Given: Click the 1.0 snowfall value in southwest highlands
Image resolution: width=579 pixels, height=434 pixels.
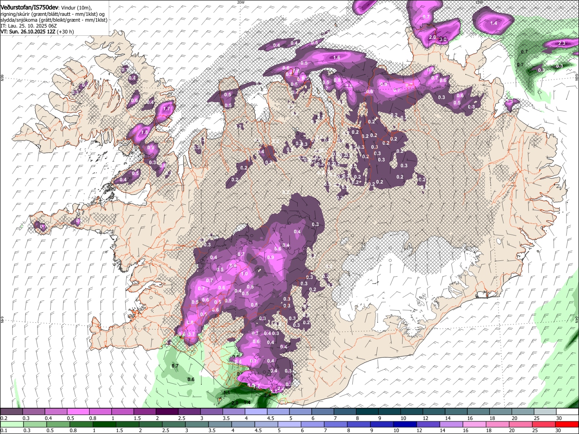Looking at the screenshot, I should pos(245,274).
